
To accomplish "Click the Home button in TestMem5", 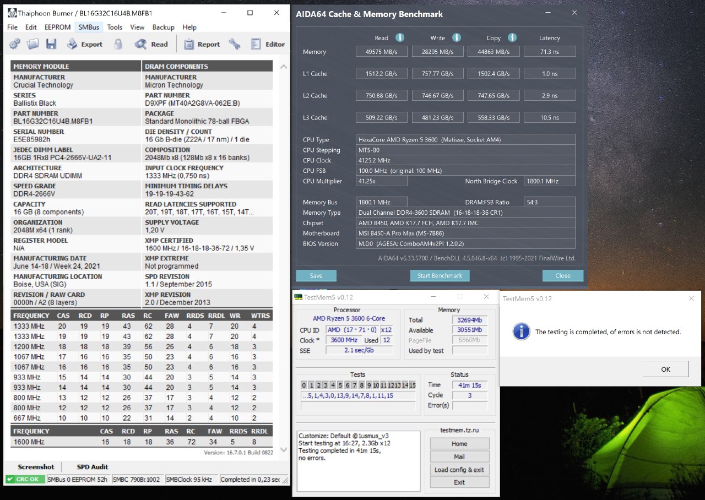I will tap(459, 444).
